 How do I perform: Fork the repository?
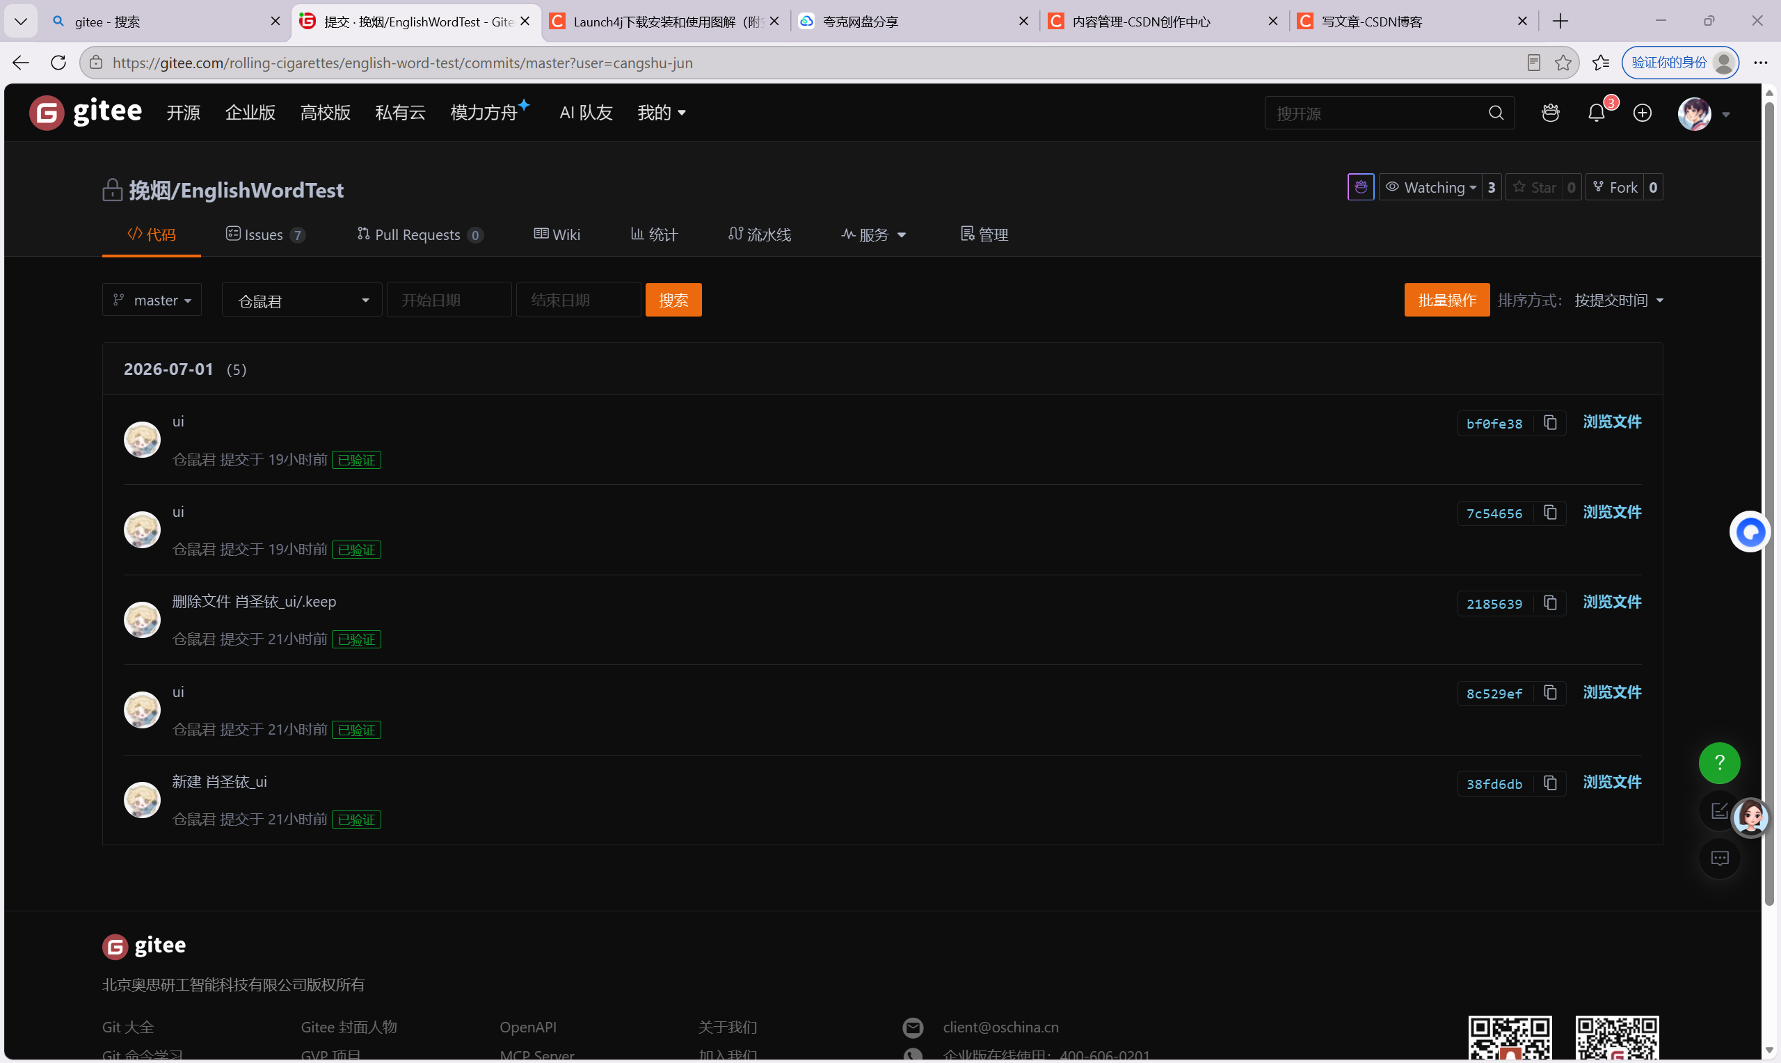pyautogui.click(x=1615, y=187)
